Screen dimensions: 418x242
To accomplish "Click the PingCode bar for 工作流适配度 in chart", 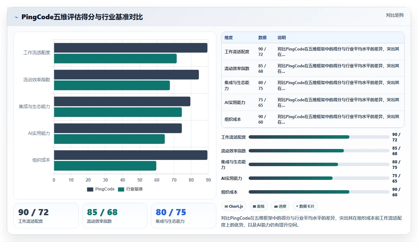I will point(131,48).
